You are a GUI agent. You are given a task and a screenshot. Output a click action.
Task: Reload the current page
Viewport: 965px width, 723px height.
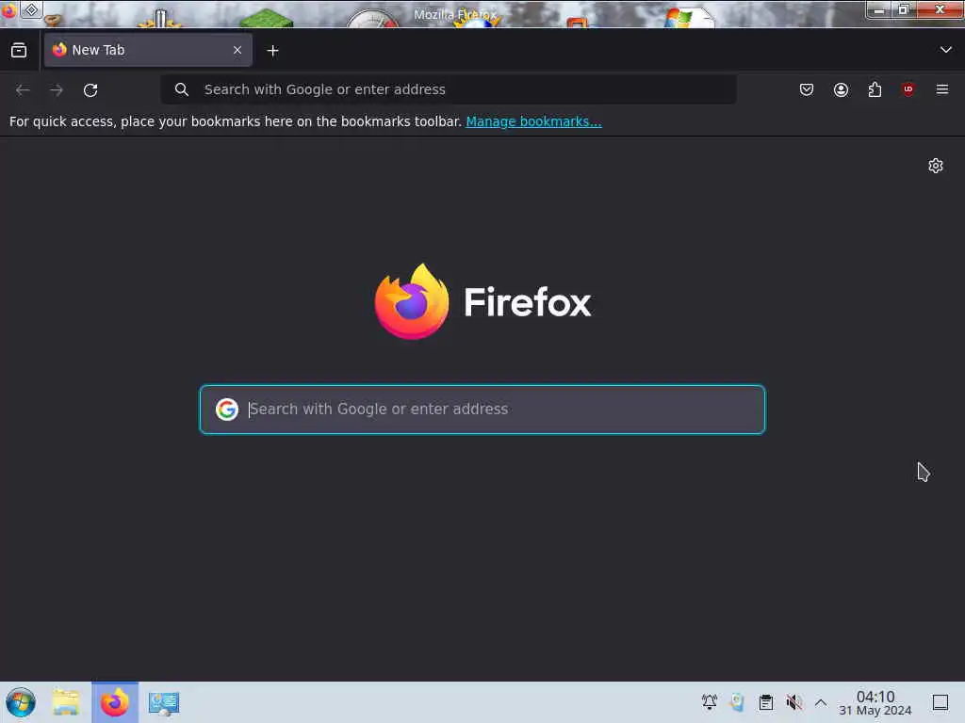(90, 89)
